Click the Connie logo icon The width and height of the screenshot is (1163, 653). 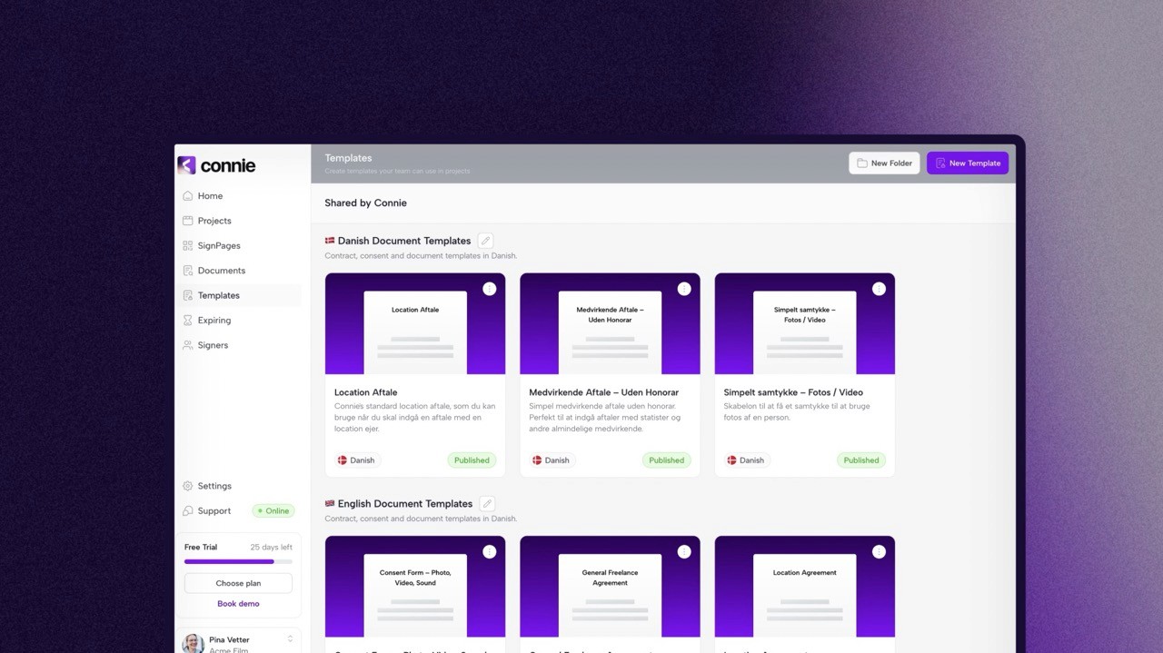point(186,164)
